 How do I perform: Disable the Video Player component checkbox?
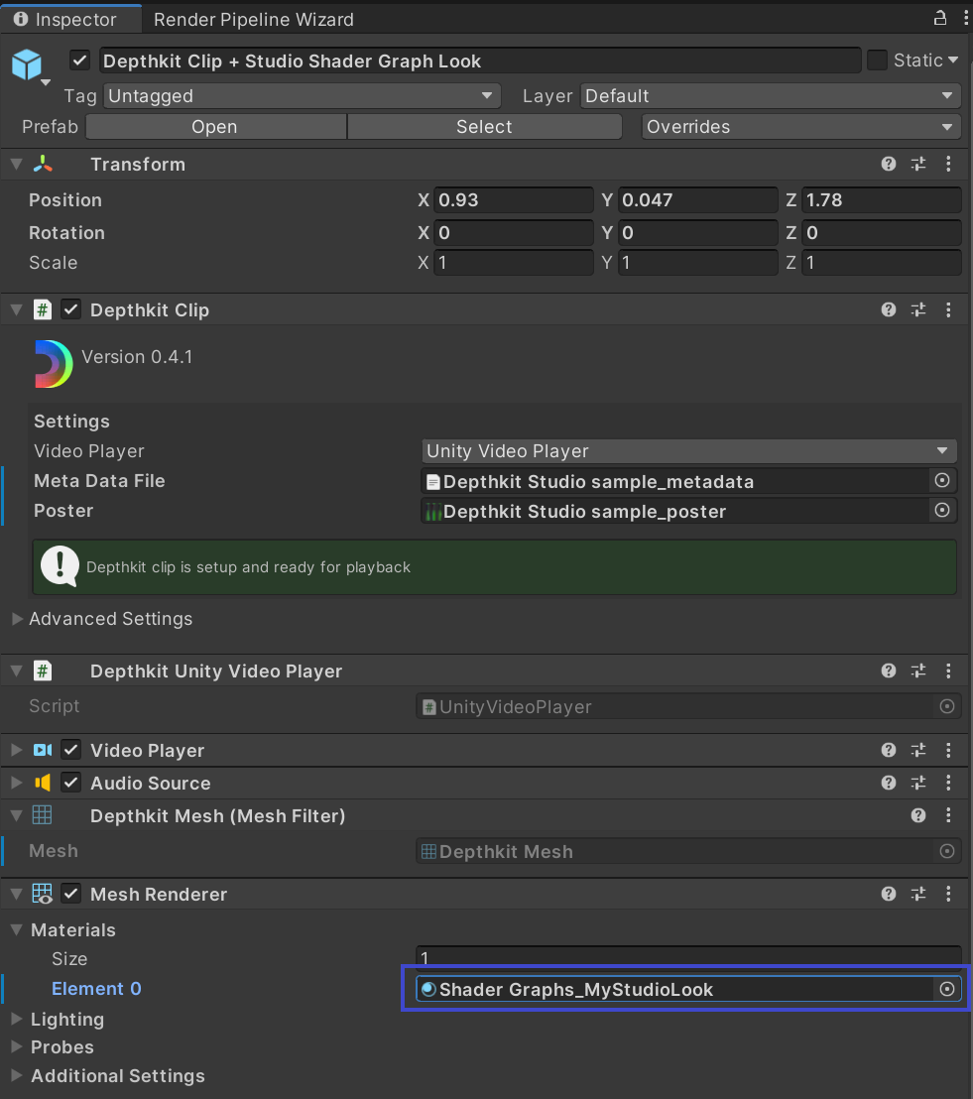pos(70,751)
